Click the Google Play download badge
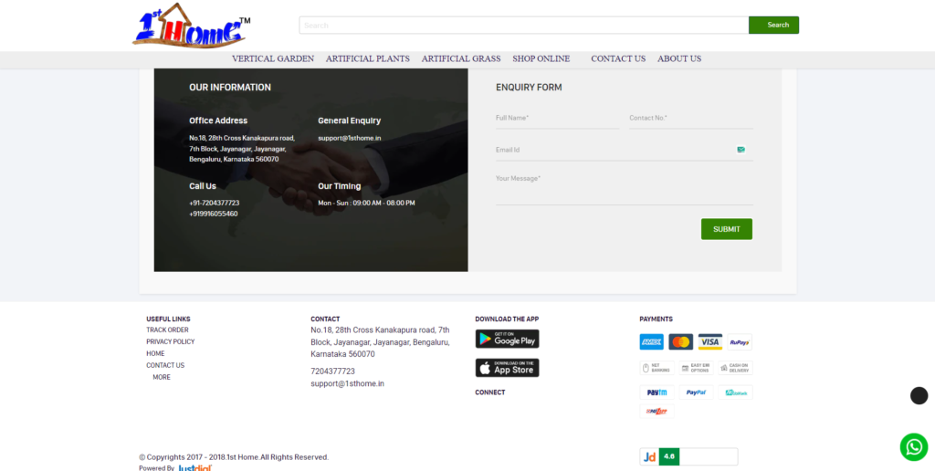Viewport: 935px width, 471px height. (x=507, y=339)
